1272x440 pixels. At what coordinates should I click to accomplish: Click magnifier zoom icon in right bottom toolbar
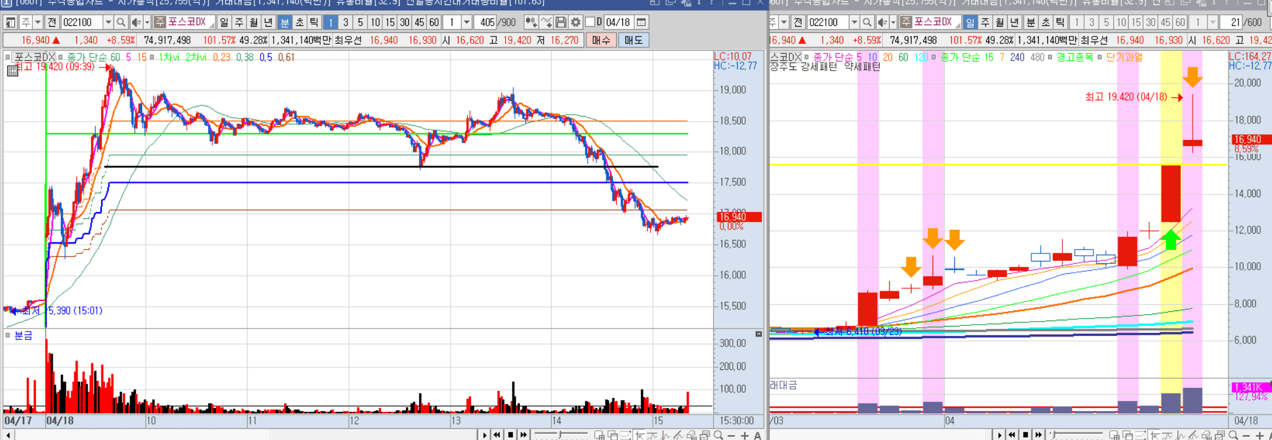[1233, 435]
